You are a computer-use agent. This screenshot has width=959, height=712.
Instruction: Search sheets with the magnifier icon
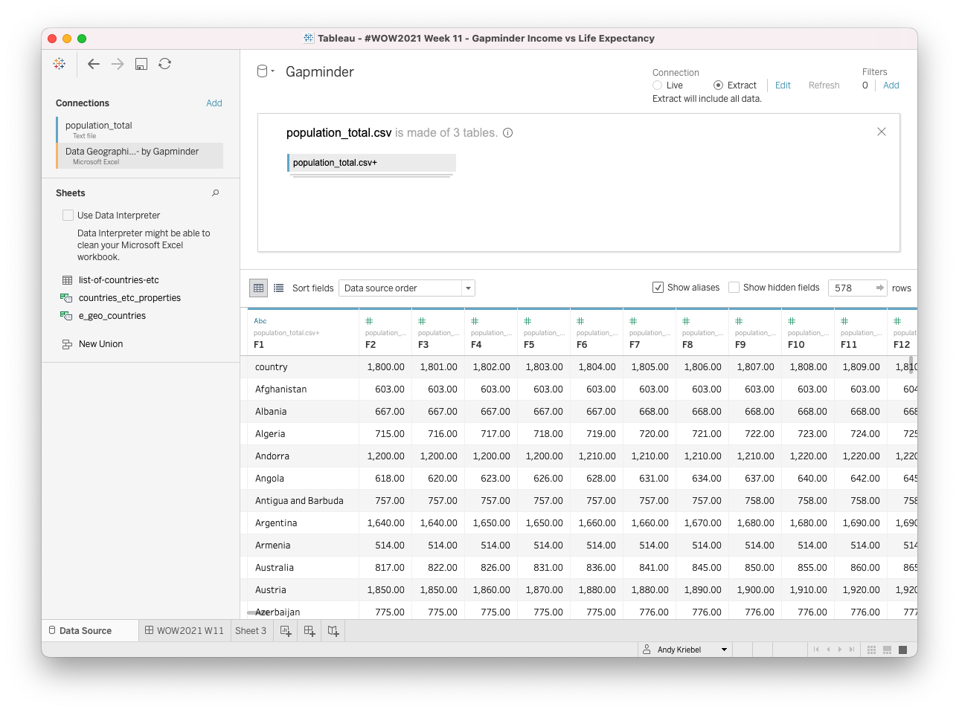[216, 193]
